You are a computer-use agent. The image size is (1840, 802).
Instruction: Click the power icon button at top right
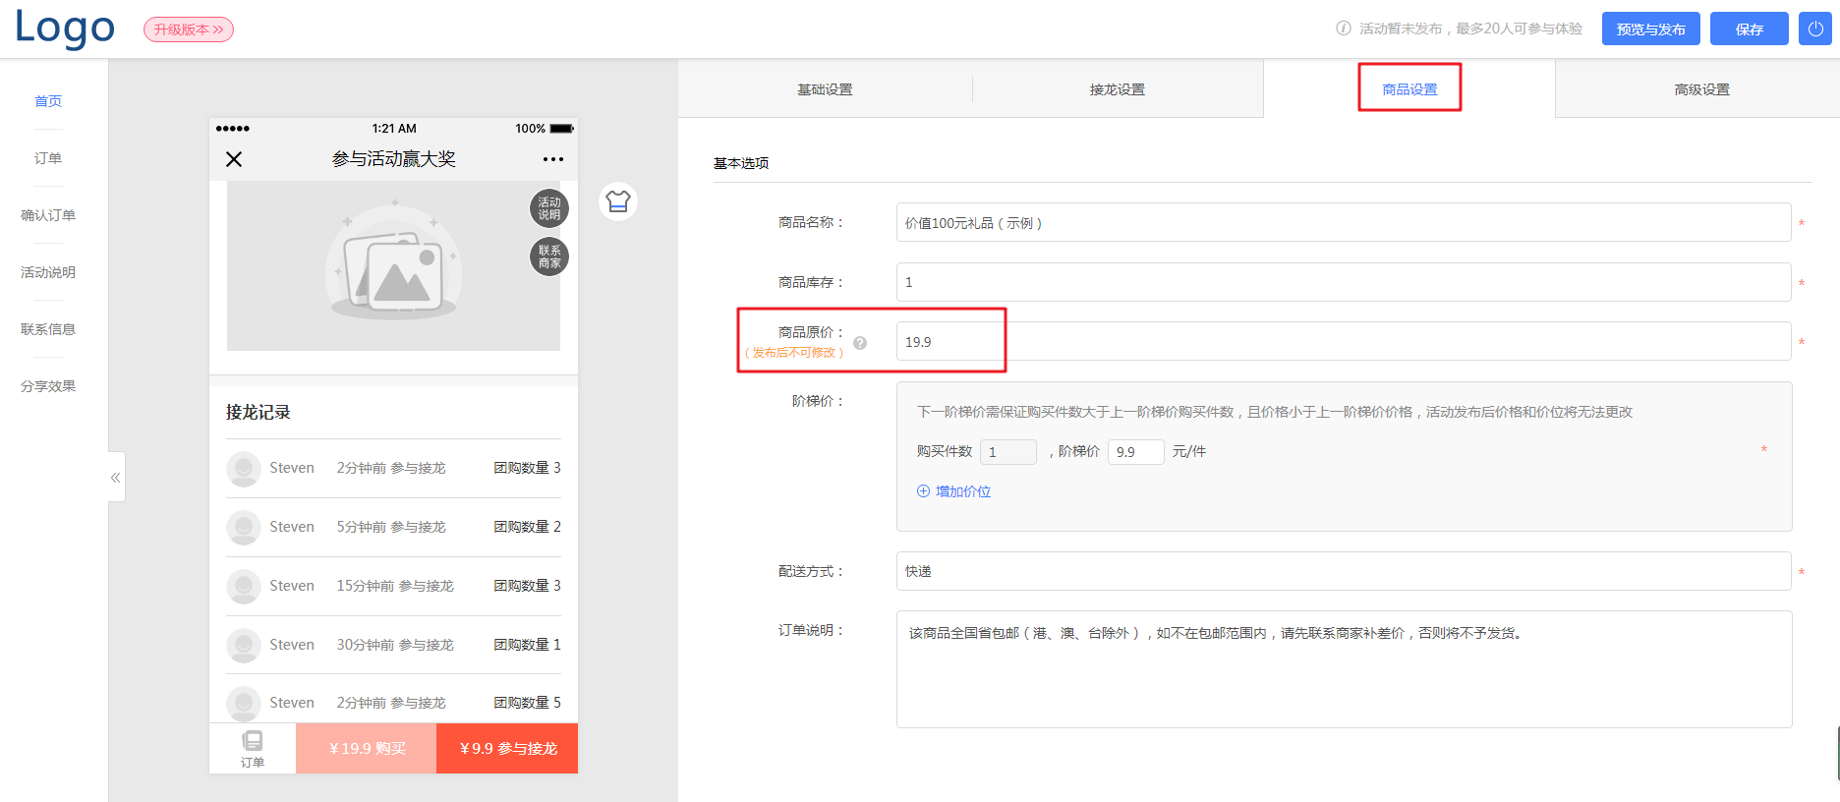1815,29
